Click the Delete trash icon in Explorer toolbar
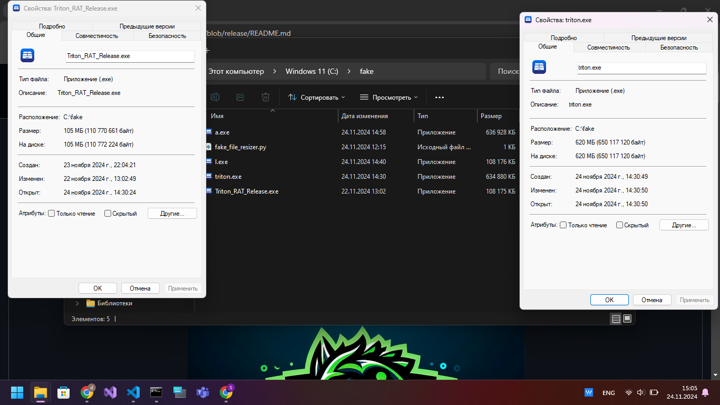720x405 pixels. [266, 97]
